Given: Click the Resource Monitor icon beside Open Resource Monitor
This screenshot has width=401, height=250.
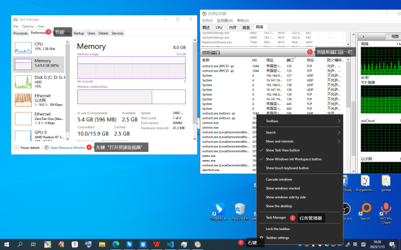Looking at the screenshot, I should coord(46,148).
